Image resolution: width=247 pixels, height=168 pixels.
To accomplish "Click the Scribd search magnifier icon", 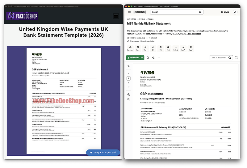I will pyautogui.click(x=200, y=12).
